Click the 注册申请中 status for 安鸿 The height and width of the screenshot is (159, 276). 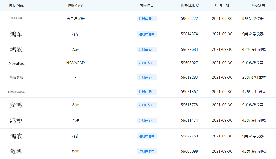pyautogui.click(x=147, y=105)
